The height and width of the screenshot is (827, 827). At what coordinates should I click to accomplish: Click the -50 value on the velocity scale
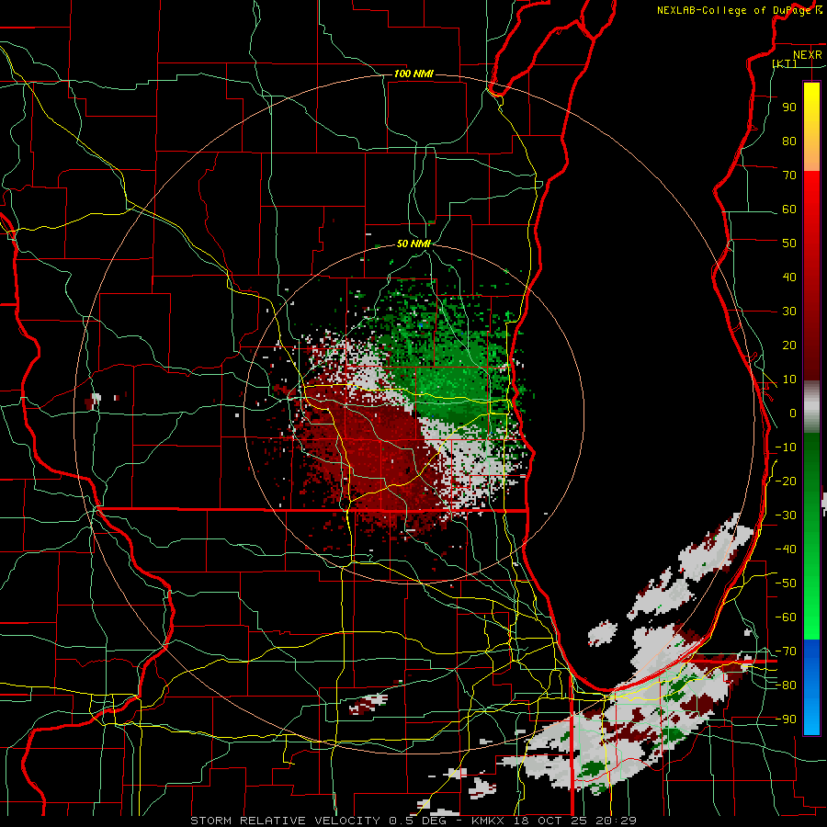coord(786,583)
